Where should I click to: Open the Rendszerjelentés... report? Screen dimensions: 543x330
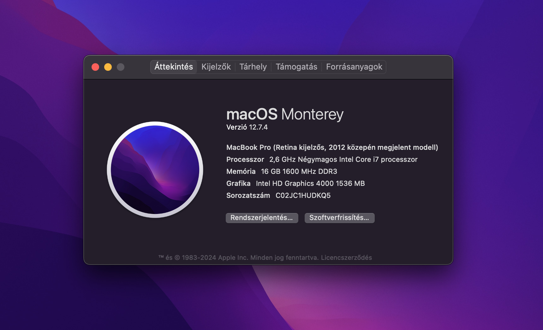[x=262, y=218]
